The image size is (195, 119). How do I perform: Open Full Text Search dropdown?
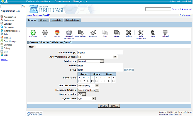88,86
